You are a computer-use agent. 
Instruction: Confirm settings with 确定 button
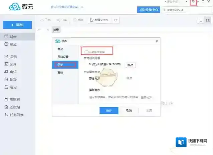109,110
